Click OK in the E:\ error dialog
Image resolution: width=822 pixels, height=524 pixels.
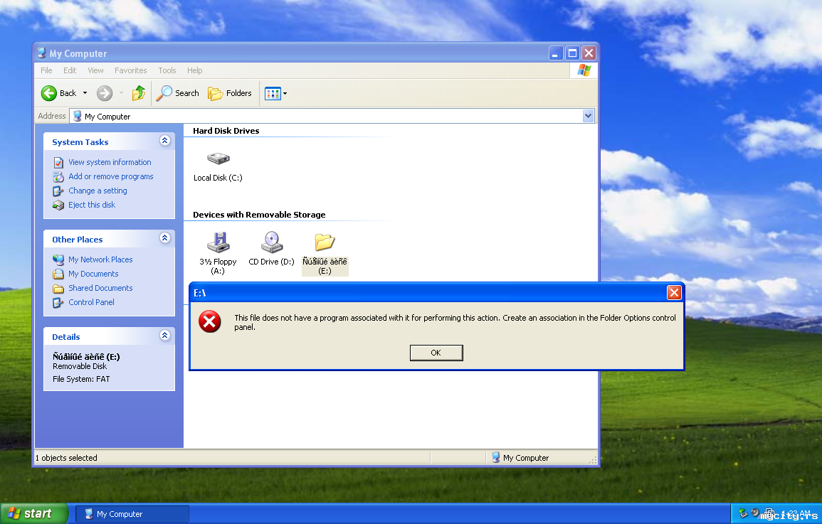[436, 353]
